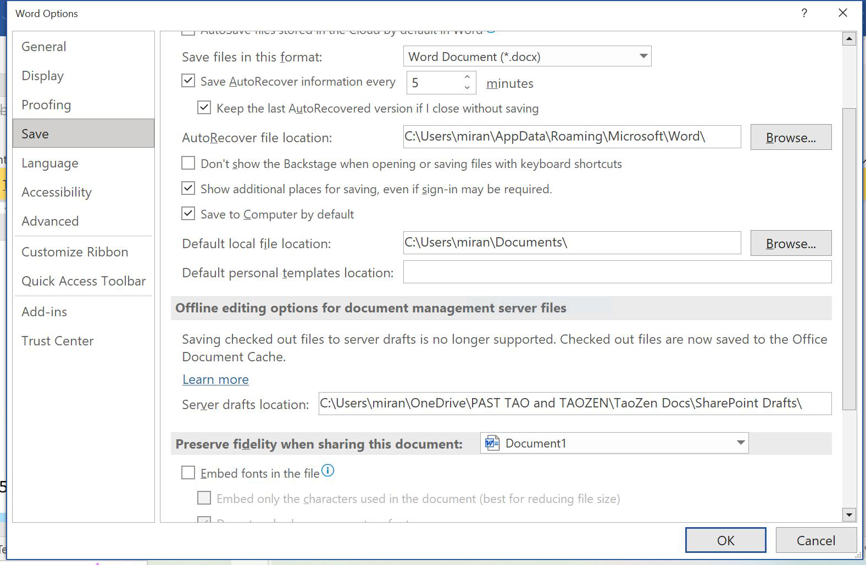Enable Don't show the Backstage checkbox
Screen dimensions: 866x565
188,163
